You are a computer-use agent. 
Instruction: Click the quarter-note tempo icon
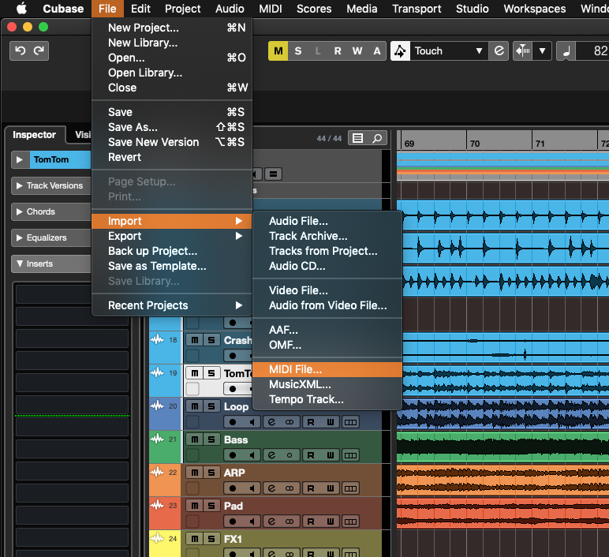point(566,50)
